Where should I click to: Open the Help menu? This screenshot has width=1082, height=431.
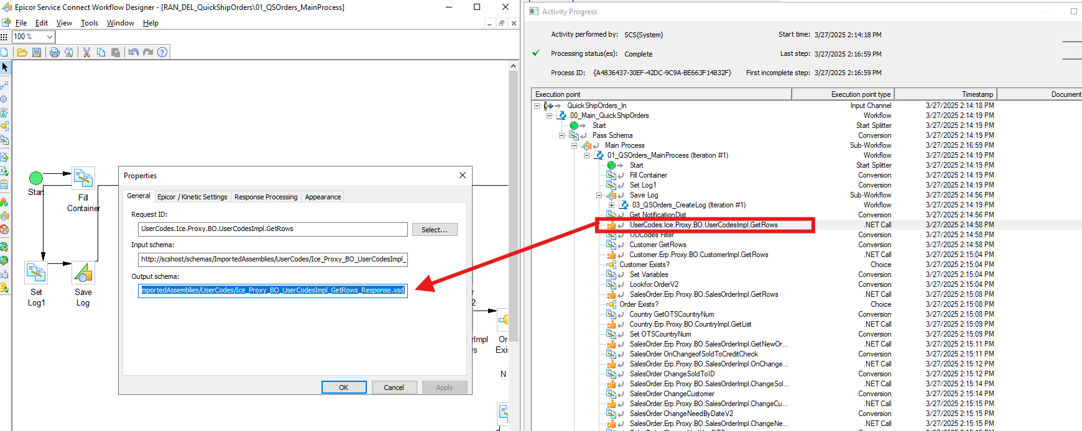pyautogui.click(x=150, y=23)
